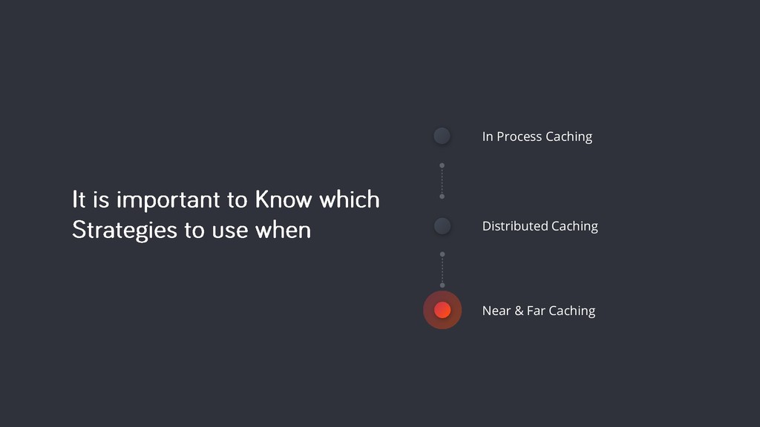This screenshot has width=760, height=427.
Task: Select the In Process Caching label
Action: pos(537,136)
